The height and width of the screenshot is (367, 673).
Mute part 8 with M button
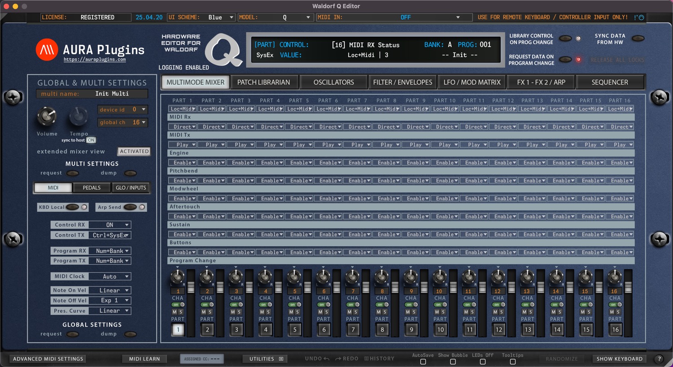pyautogui.click(x=379, y=312)
